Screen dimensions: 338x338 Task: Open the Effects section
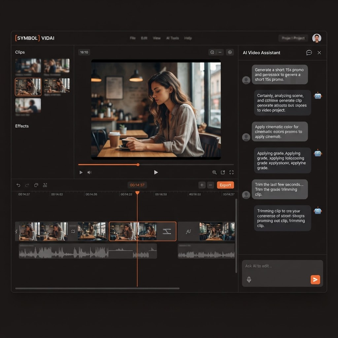tap(22, 126)
